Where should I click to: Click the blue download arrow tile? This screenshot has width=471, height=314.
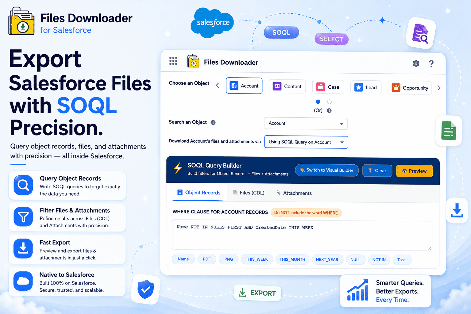click(x=457, y=210)
